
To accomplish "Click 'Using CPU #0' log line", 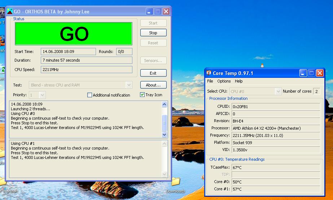I will 23,114.
